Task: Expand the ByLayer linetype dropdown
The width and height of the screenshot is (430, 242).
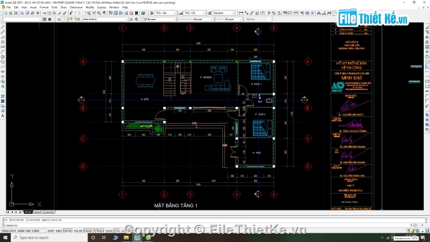Action: [196, 19]
